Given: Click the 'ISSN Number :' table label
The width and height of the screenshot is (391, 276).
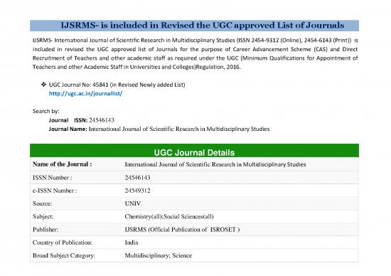Looking at the screenshot, I should [53, 178].
